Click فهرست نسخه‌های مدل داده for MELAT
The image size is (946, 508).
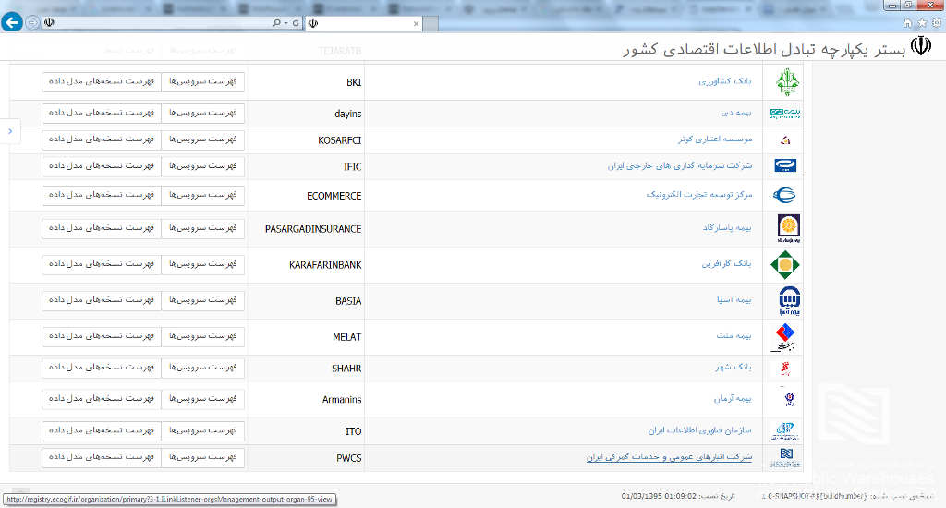102,336
